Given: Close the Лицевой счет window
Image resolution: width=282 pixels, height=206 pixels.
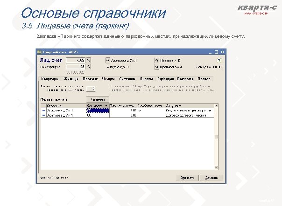Looking at the screenshot, I should [222, 52].
